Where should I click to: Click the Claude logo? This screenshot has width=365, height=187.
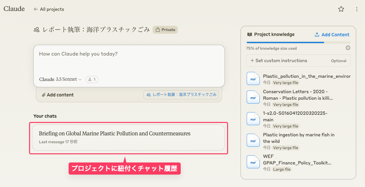(14, 9)
